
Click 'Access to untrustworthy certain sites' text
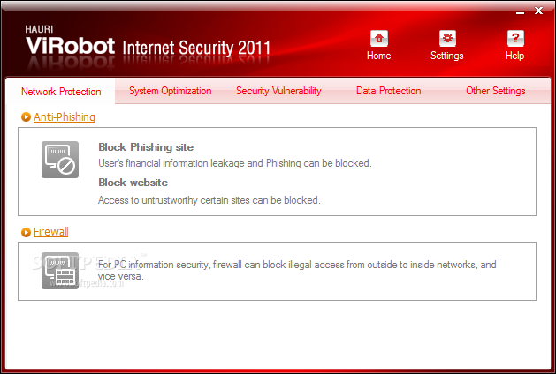(x=209, y=200)
